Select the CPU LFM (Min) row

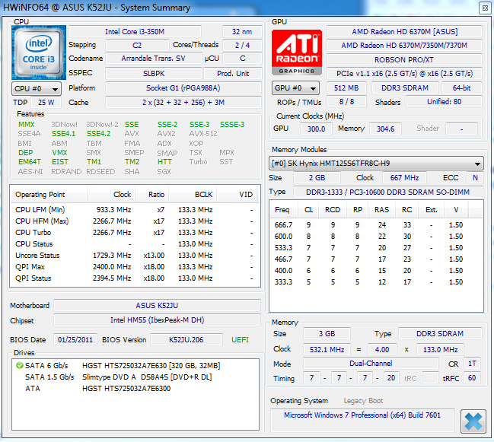click(x=135, y=210)
